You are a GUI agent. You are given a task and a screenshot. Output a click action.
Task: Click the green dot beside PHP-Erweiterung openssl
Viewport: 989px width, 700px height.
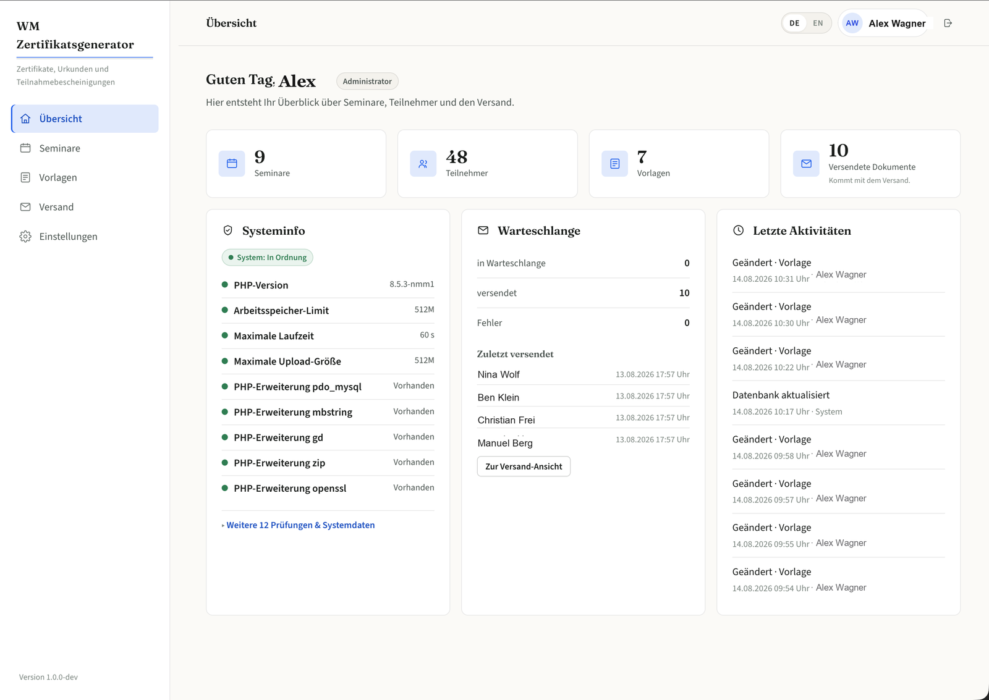(x=225, y=488)
